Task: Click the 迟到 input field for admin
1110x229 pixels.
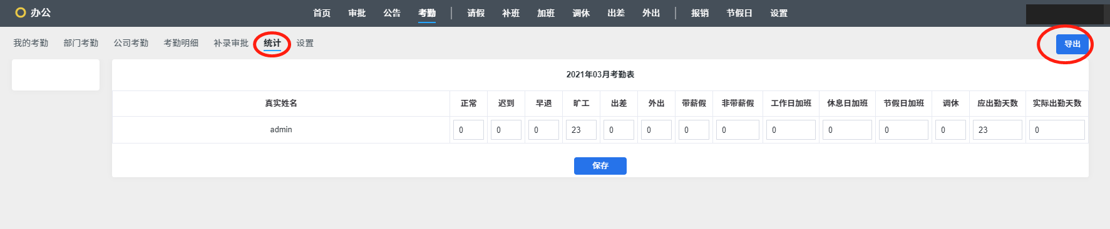Action: click(x=506, y=130)
